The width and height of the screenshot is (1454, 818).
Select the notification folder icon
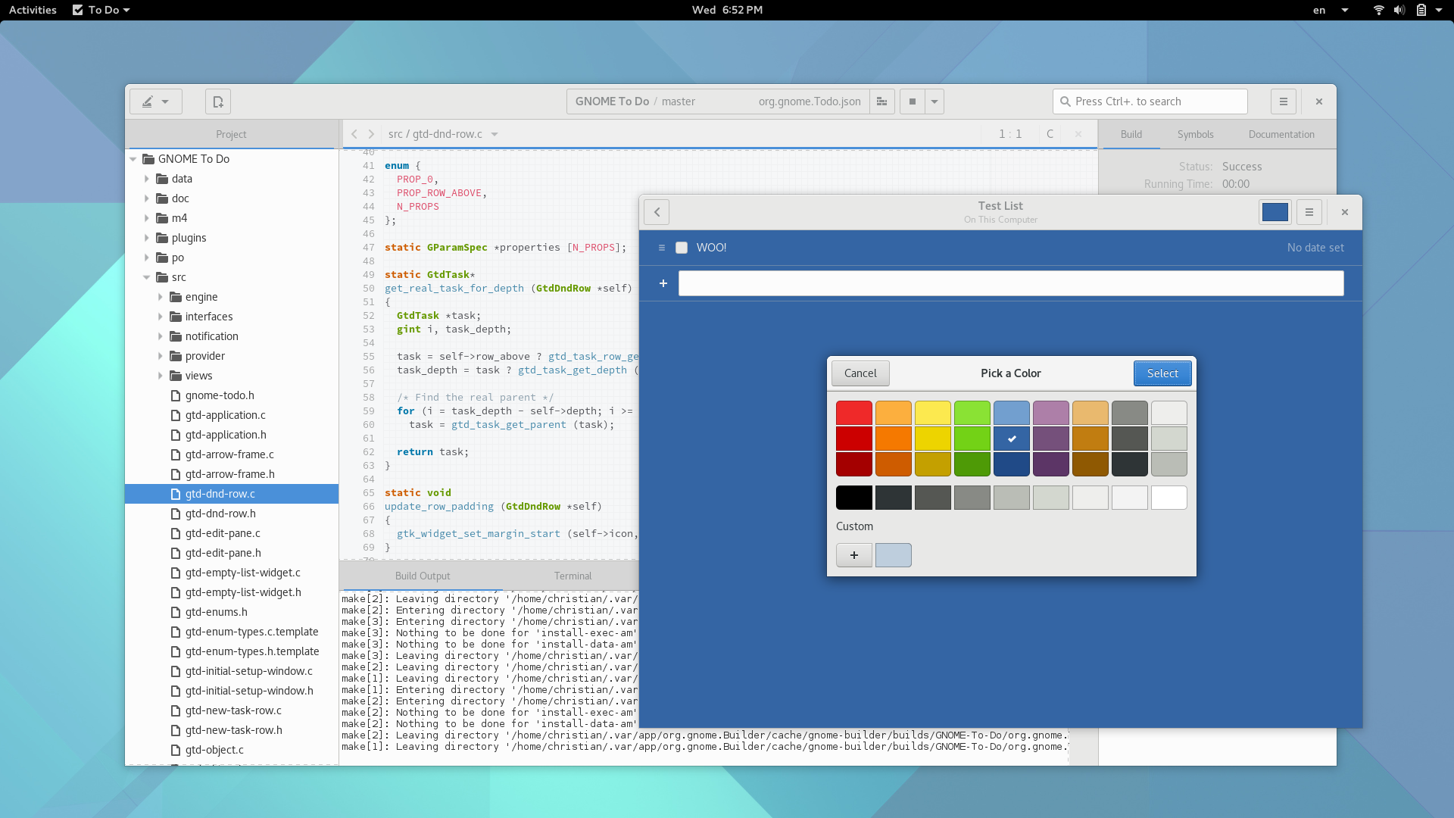point(176,336)
